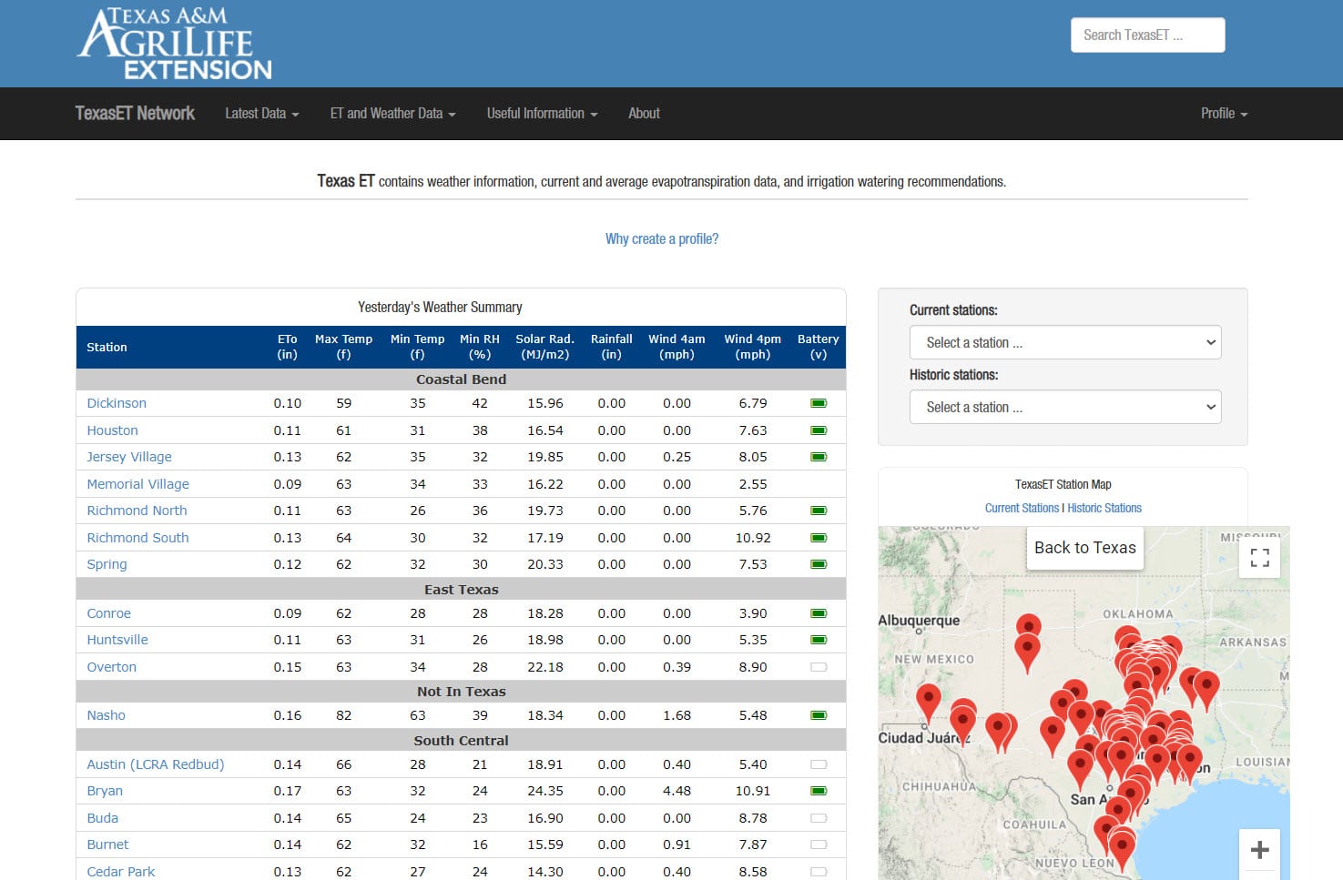Click the Texas A&M AgriLife Extension logo
Viewport: 1343px width, 880px height.
pyautogui.click(x=175, y=44)
